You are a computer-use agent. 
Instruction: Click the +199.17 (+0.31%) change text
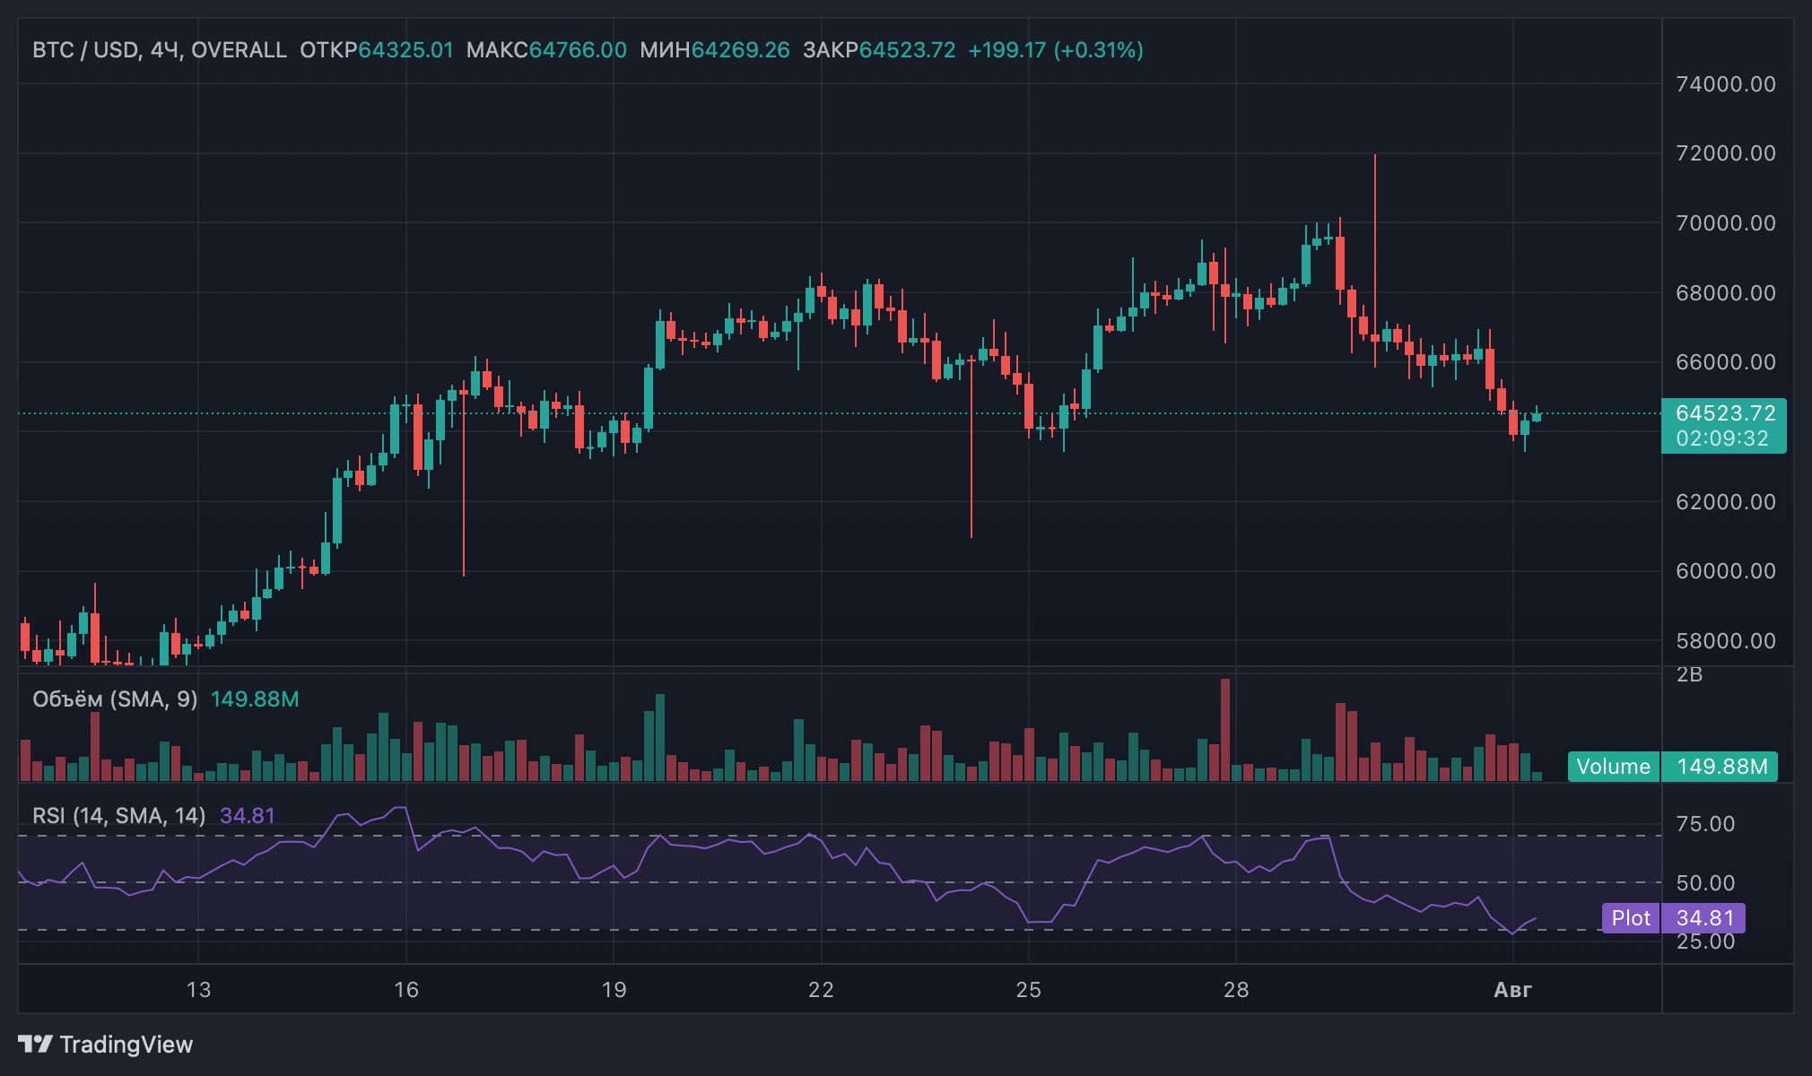pos(1055,50)
